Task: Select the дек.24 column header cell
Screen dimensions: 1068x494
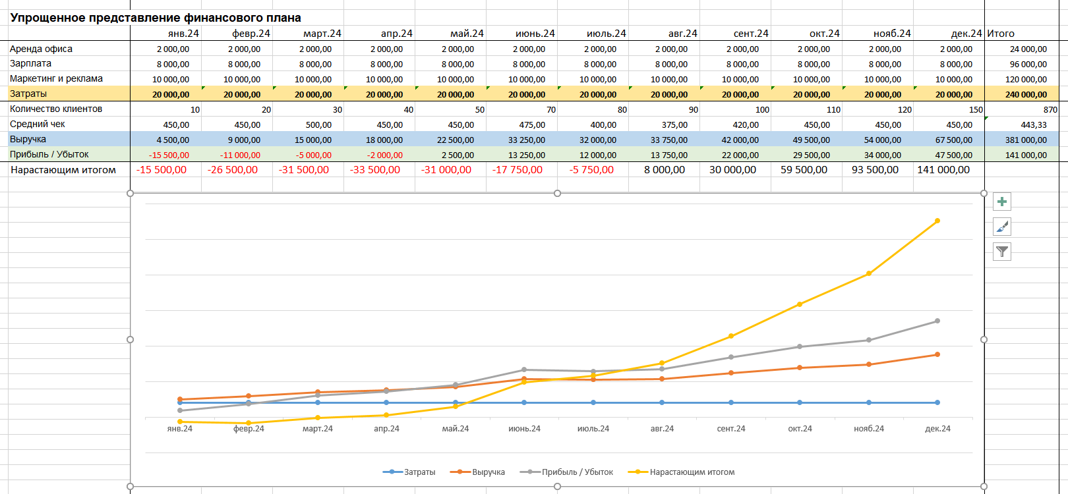Action: [x=949, y=33]
